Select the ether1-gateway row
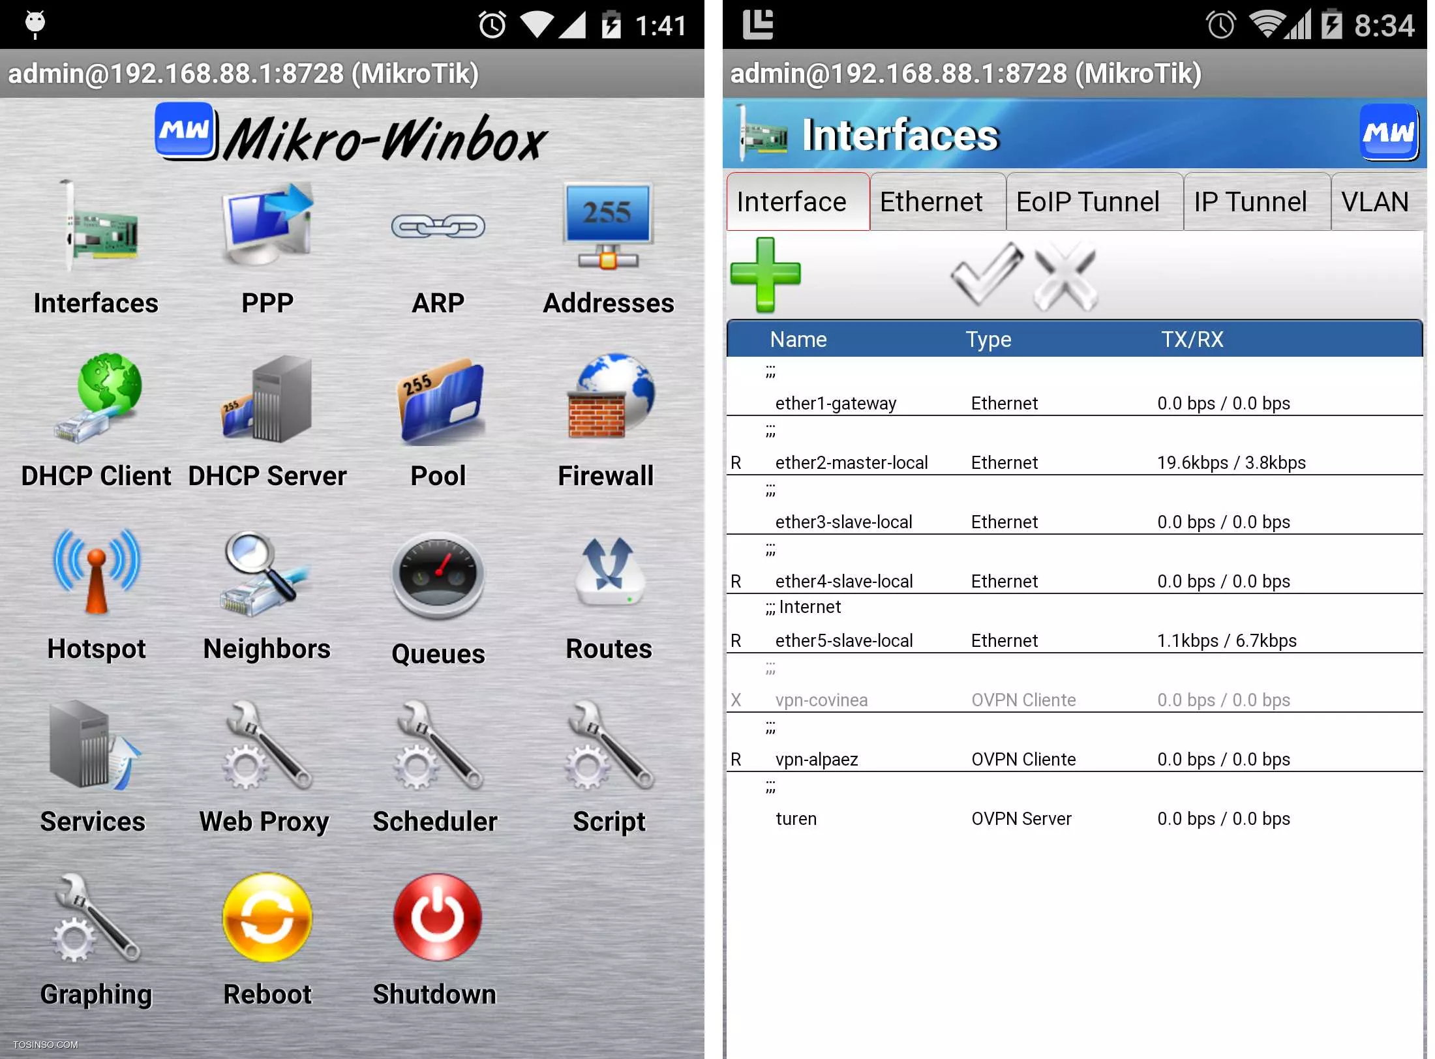 point(1074,387)
